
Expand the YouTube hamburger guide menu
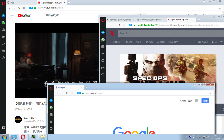click(12, 15)
